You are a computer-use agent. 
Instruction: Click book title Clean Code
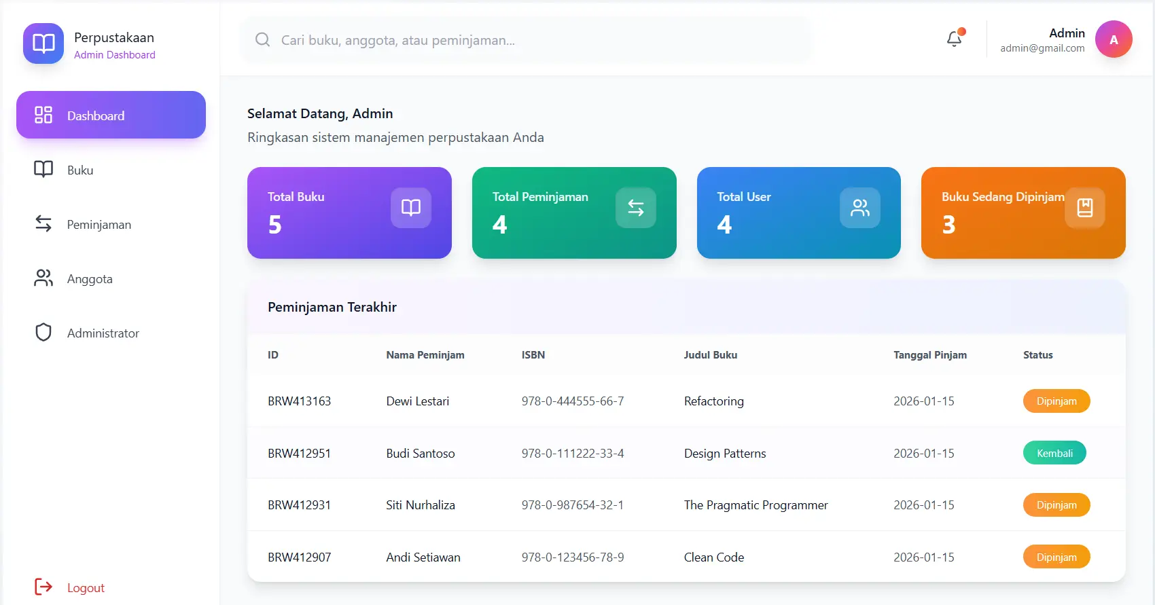click(x=714, y=557)
